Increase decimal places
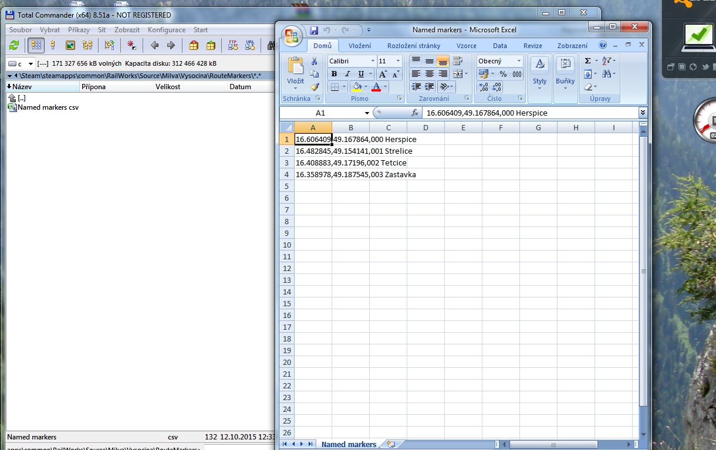716x450 pixels. (x=483, y=87)
